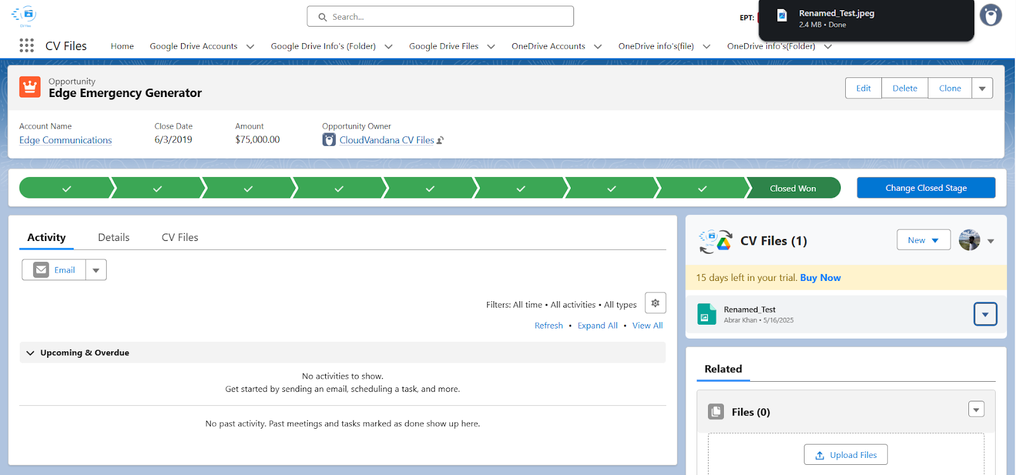Click the CV Files Google Drive logo
Screen dimensions: 1016x475
click(x=716, y=241)
